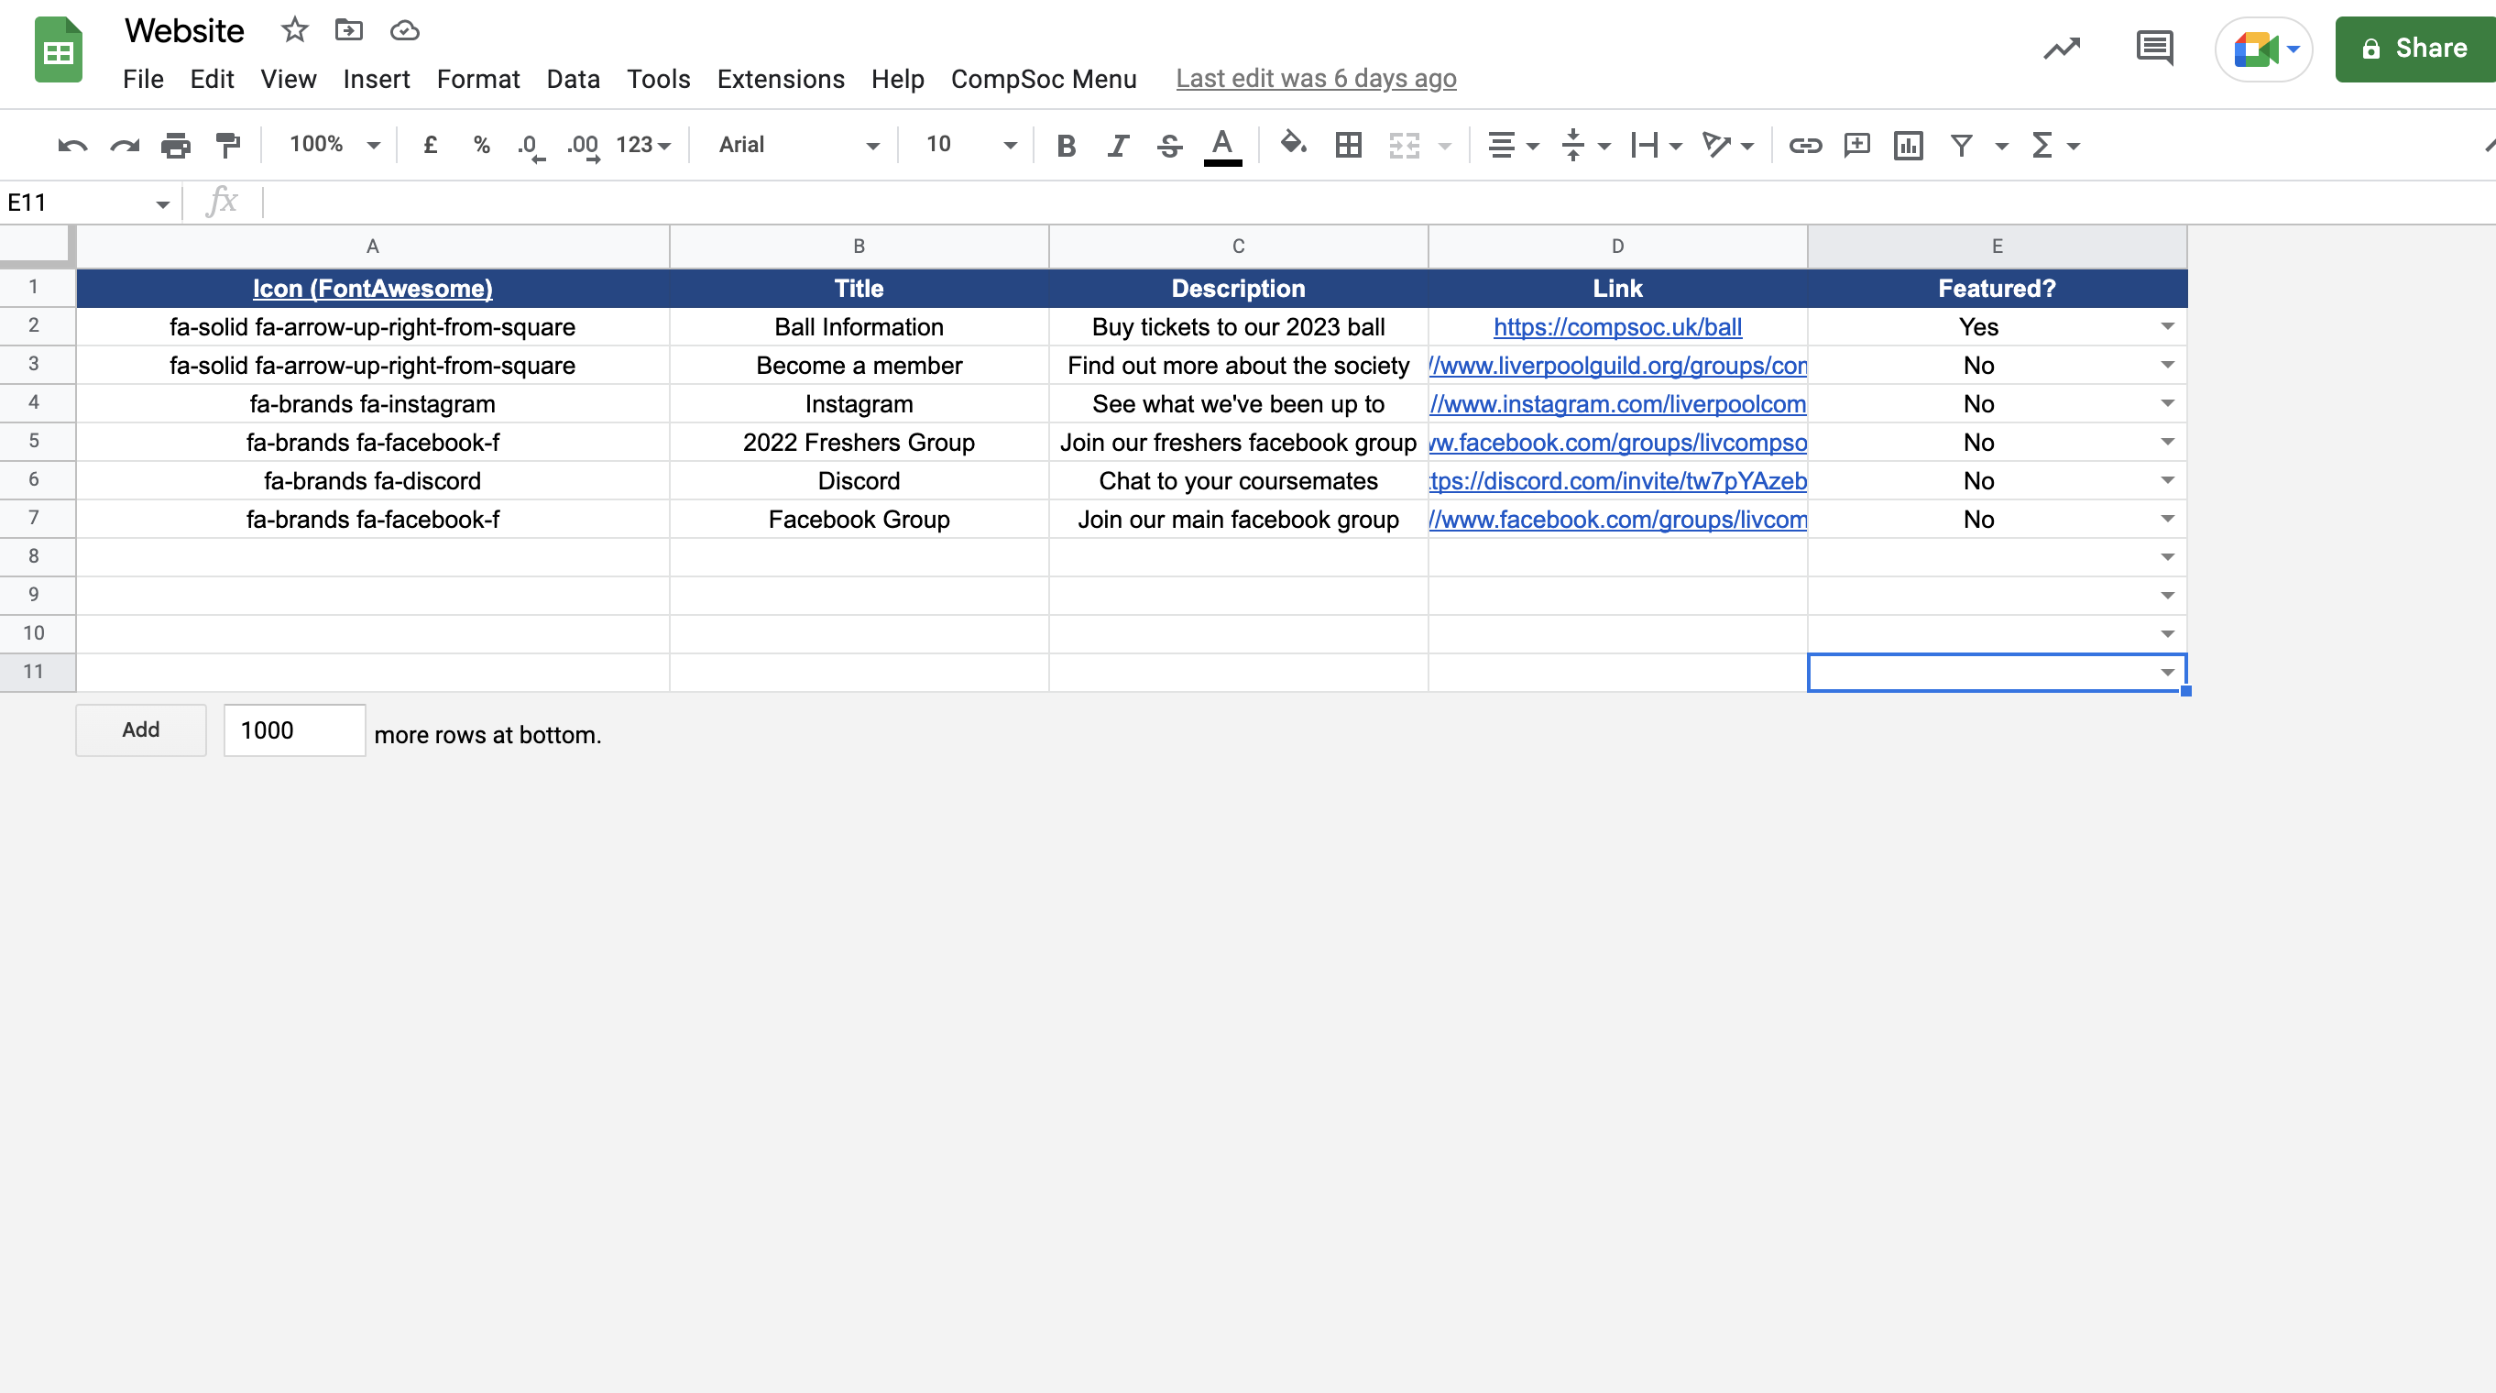Select the 2022 Freshers Group cell
The image size is (2496, 1393).
(x=859, y=442)
